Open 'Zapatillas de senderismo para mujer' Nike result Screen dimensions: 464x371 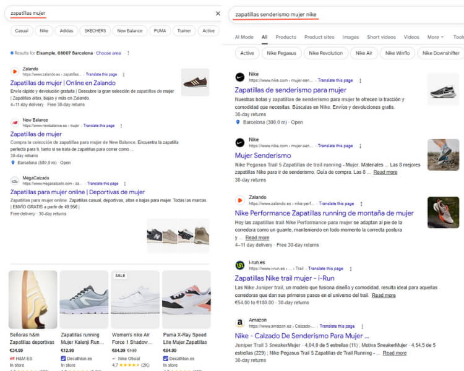click(x=291, y=90)
